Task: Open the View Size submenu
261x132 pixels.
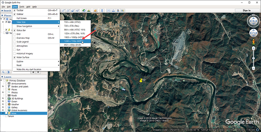Action: click(36, 22)
